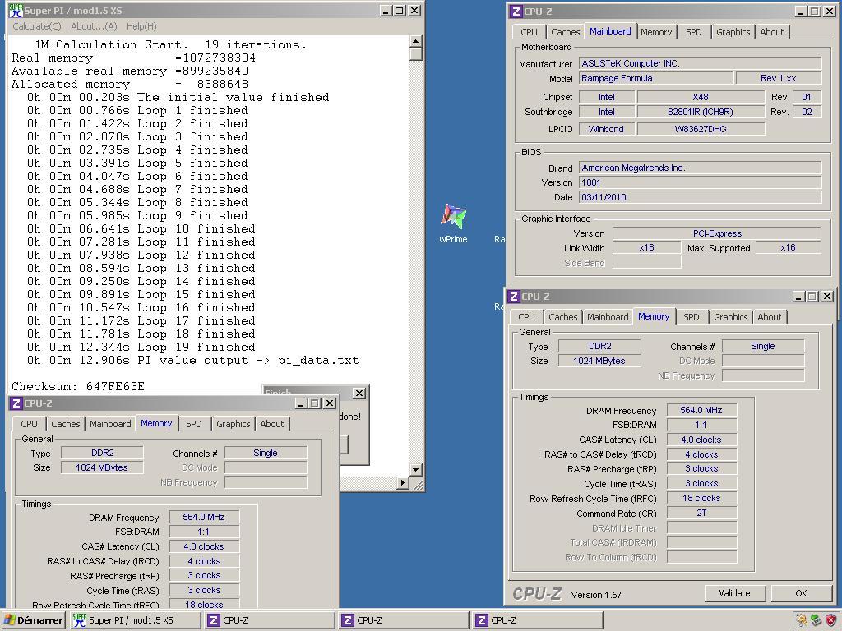Click Super PI horizontal scrollbar right arrow

tap(403, 482)
